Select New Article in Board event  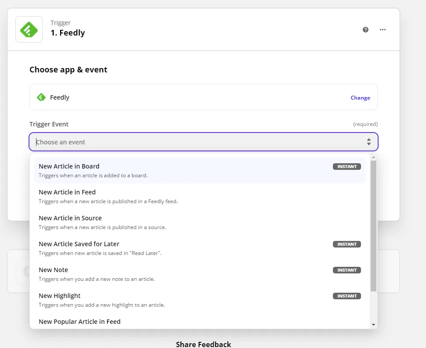(199, 170)
